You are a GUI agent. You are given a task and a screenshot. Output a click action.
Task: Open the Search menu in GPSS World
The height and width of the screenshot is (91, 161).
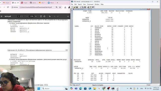[80, 4]
